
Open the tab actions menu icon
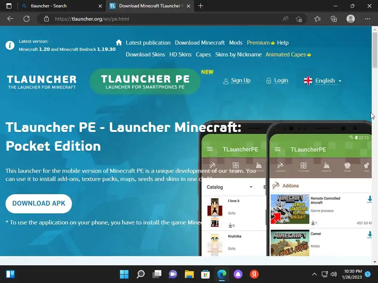[9, 6]
